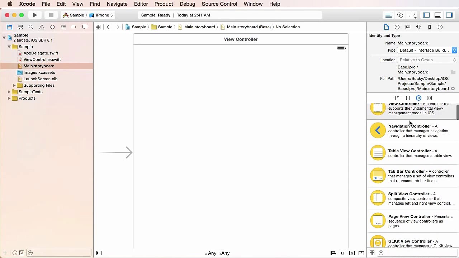This screenshot has height=258, width=459.
Task: Open the Attributes inspector
Action: coord(418,27)
